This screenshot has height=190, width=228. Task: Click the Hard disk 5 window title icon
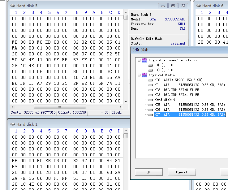pos(12,6)
